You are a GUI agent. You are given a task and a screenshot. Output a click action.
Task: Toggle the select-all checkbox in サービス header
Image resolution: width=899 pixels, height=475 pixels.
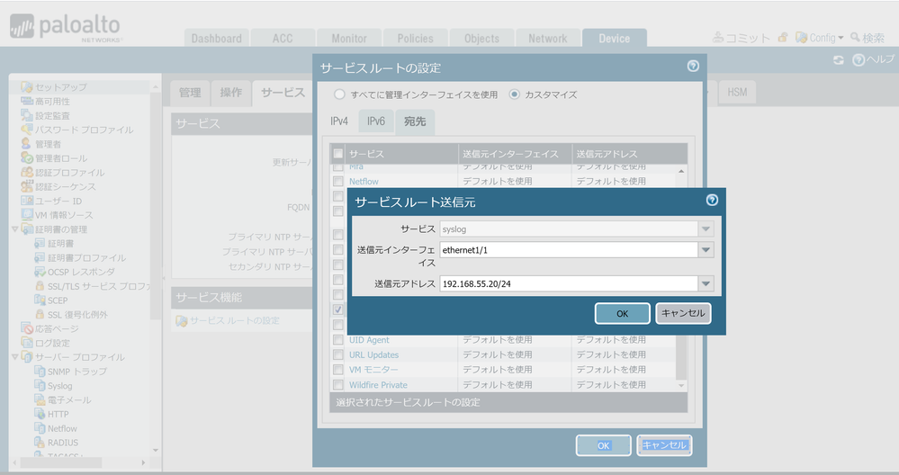(x=338, y=154)
